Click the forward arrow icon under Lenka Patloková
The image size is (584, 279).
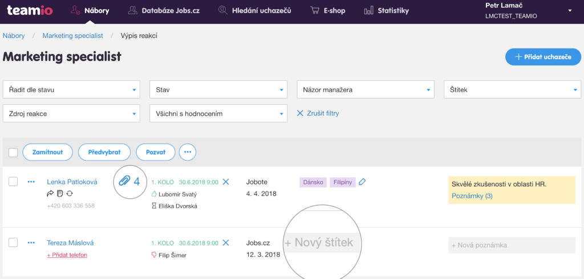click(x=50, y=194)
